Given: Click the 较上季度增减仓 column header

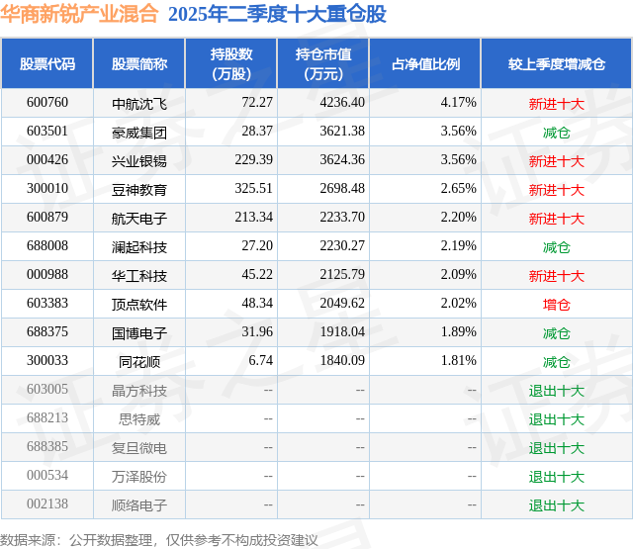Looking at the screenshot, I should 557,63.
